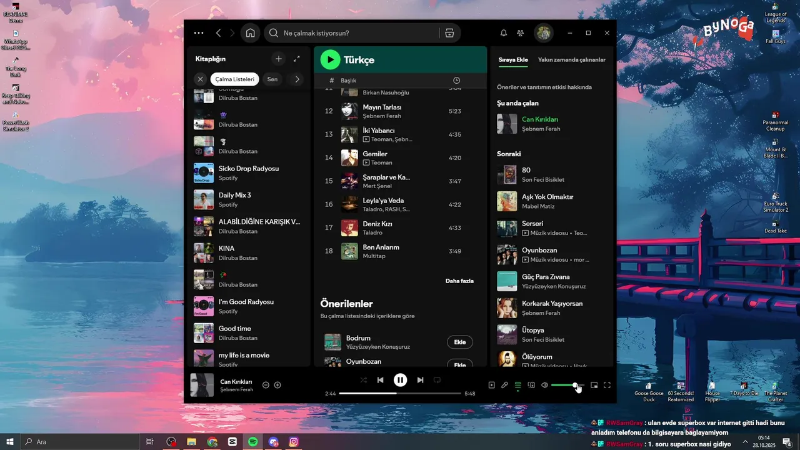
Task: Select the Çalma Listeleri filter chip
Action: click(235, 79)
